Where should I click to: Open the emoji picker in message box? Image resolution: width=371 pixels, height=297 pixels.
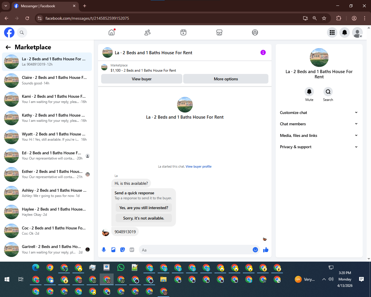click(x=255, y=250)
